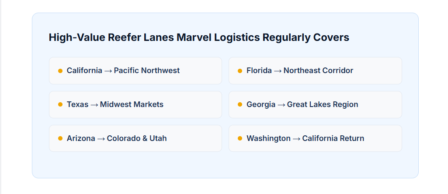This screenshot has height=194, width=448.
Task: Click the orange bullet next to Georgia
Action: tap(240, 104)
